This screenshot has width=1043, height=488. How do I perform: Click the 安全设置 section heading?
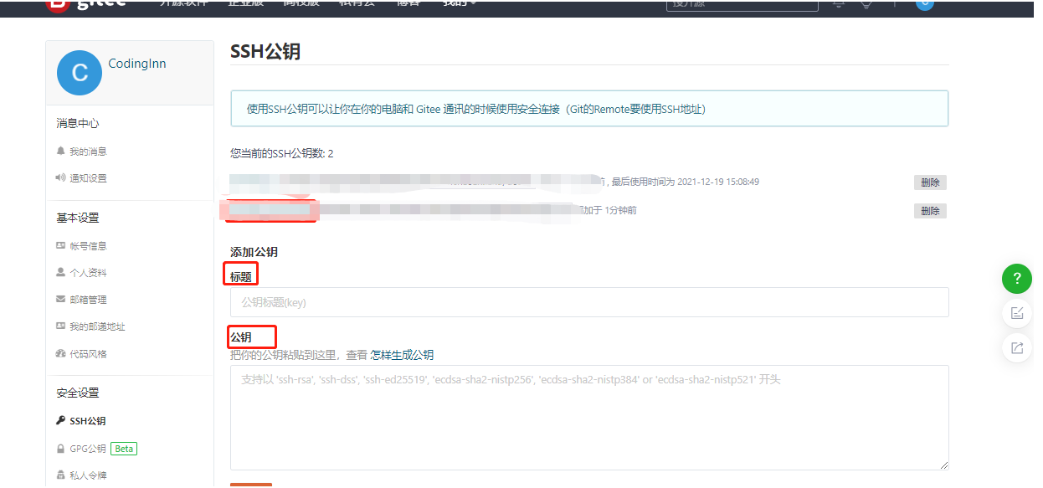click(x=78, y=393)
